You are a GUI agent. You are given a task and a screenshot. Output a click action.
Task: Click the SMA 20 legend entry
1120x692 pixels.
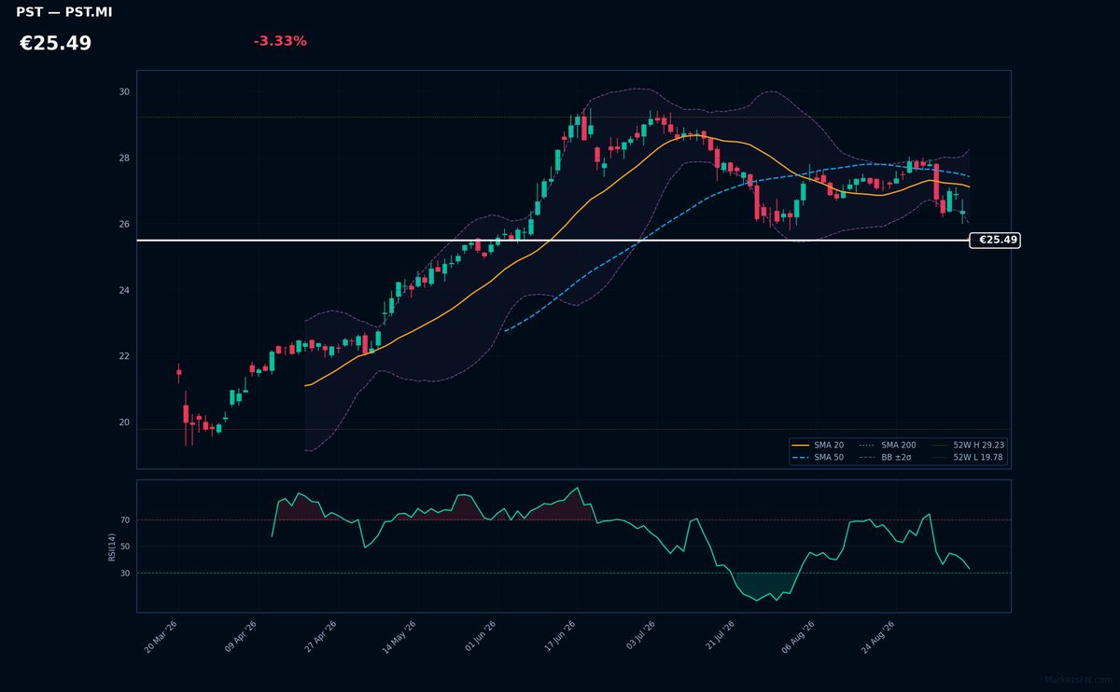819,446
